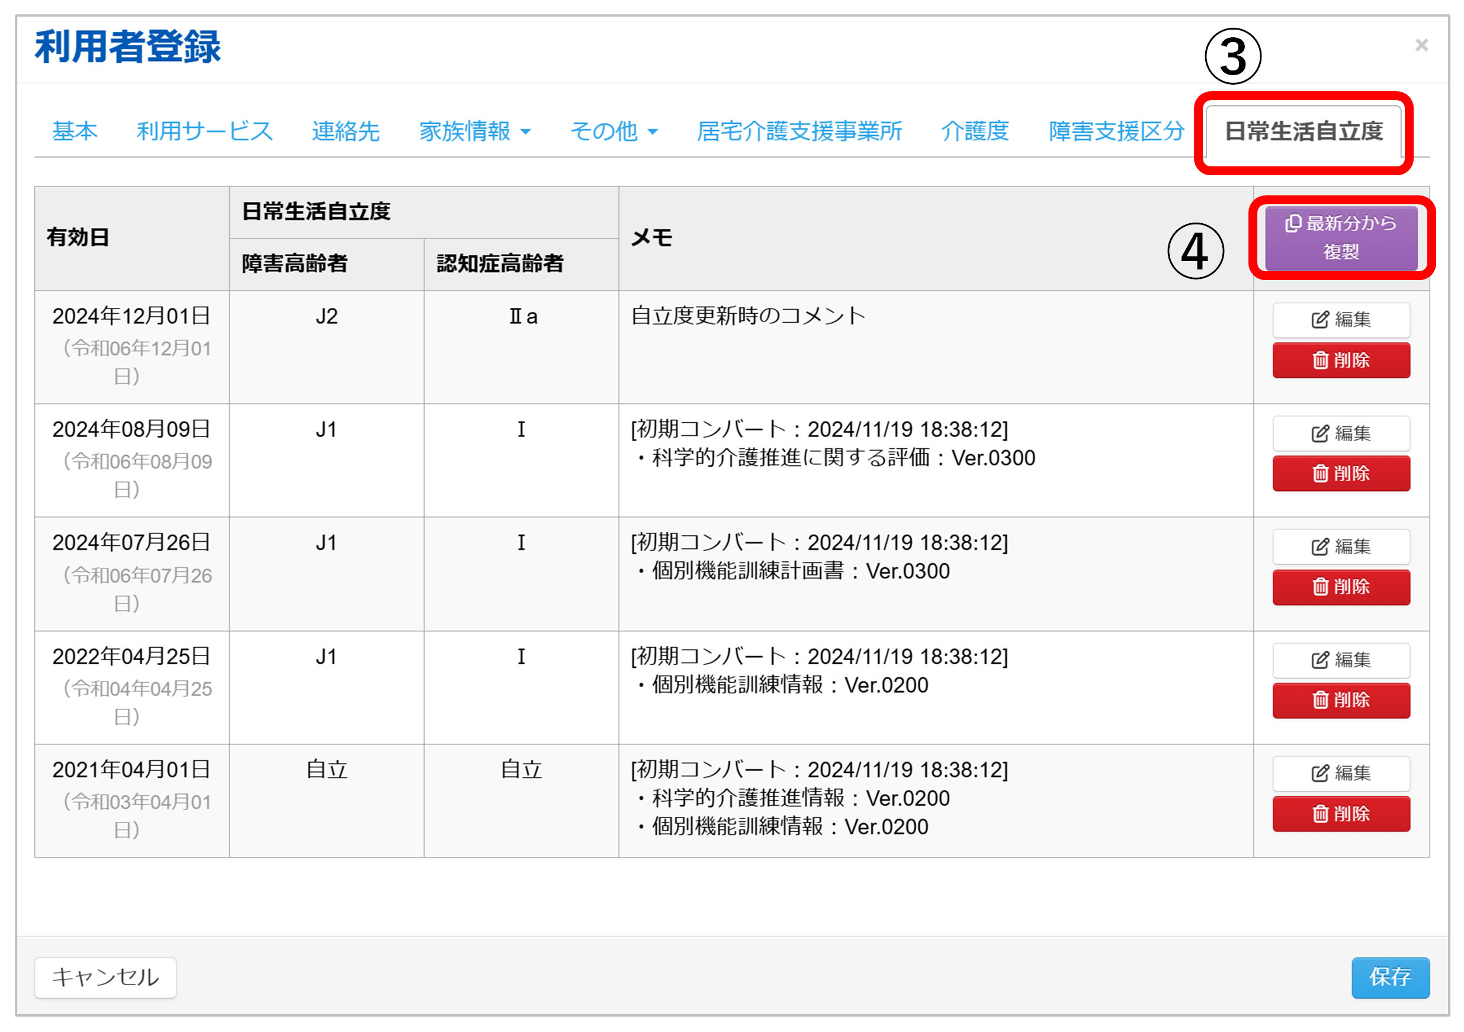Select the 日常生活自立度 tab
The height and width of the screenshot is (1032, 1464).
coord(1303,131)
